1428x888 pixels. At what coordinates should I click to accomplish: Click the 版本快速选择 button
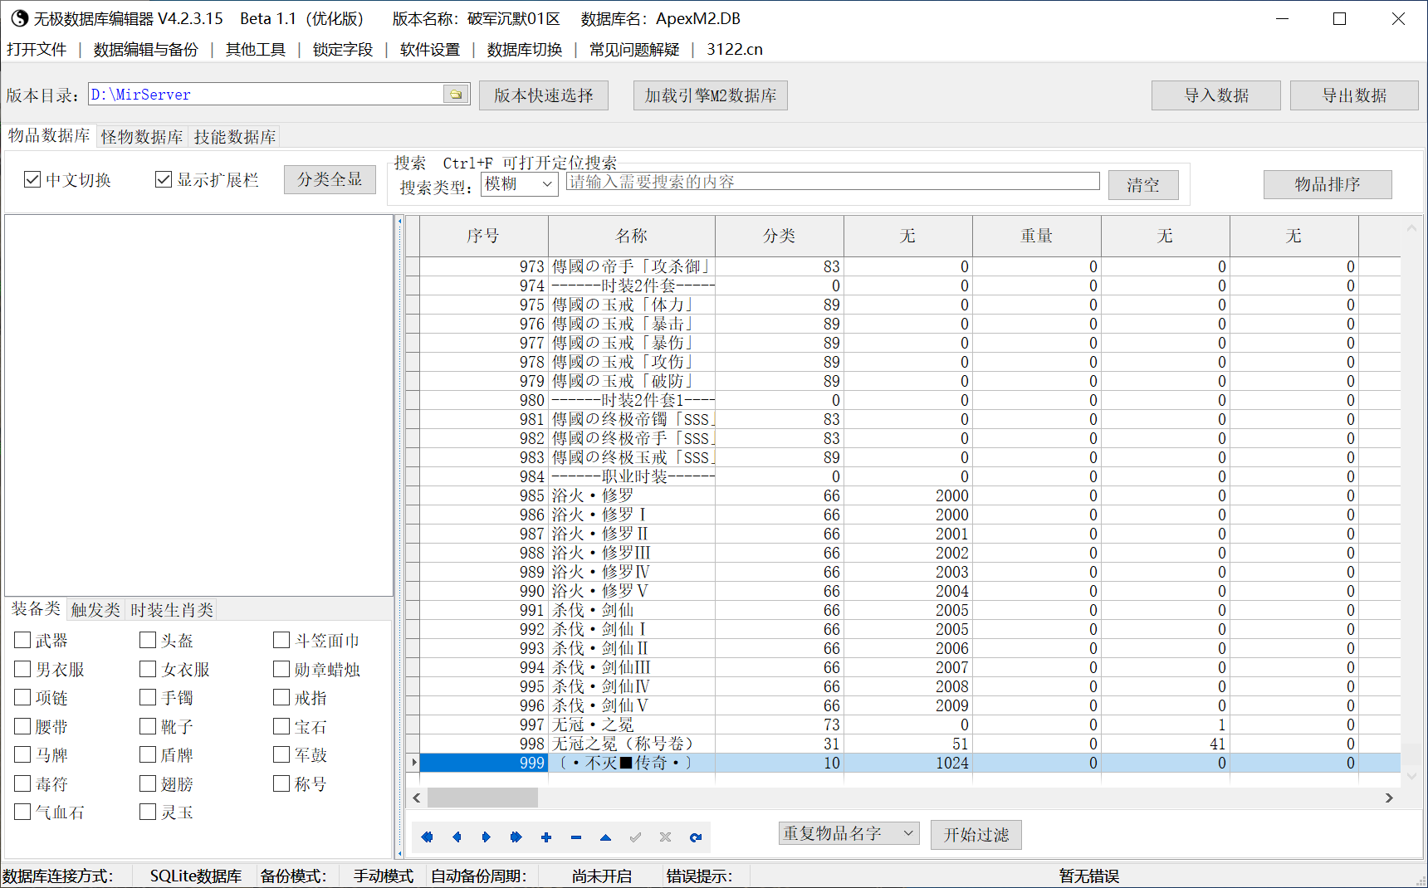coord(544,95)
